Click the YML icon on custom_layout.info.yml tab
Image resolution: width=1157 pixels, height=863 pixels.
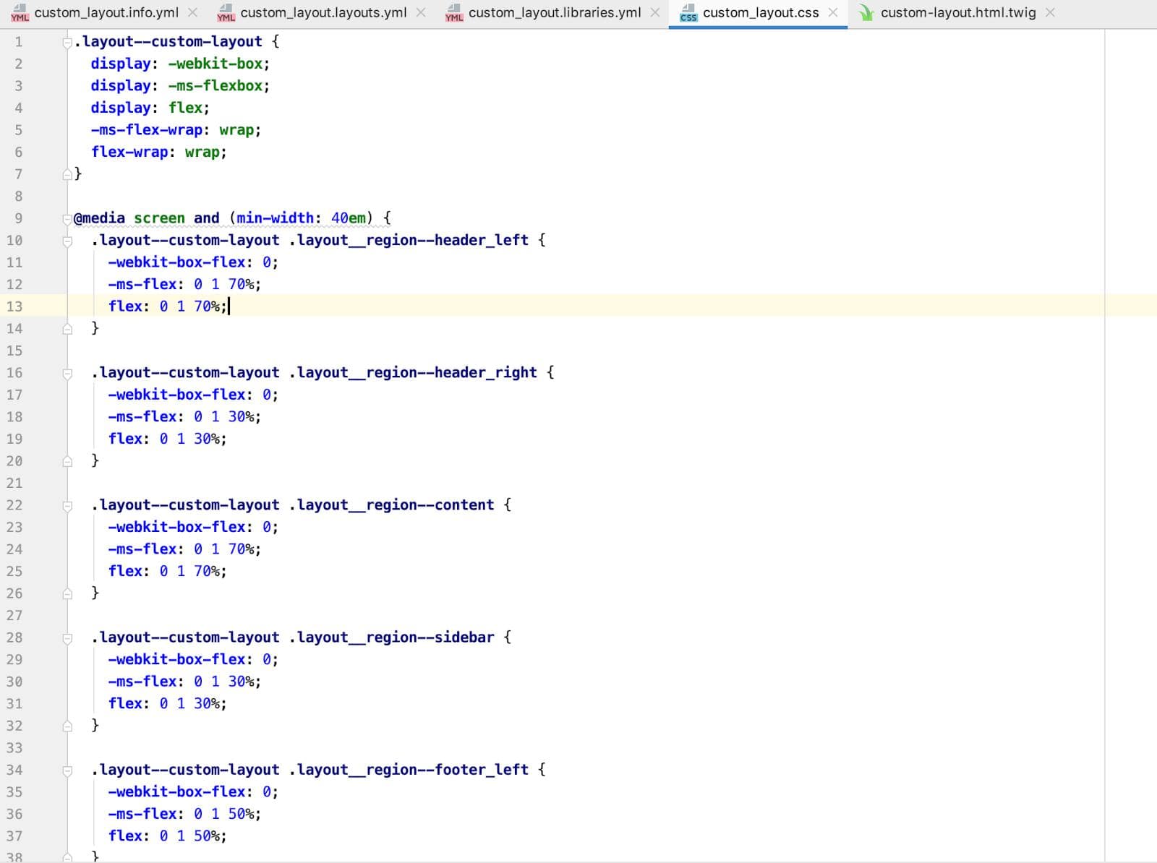click(20, 13)
